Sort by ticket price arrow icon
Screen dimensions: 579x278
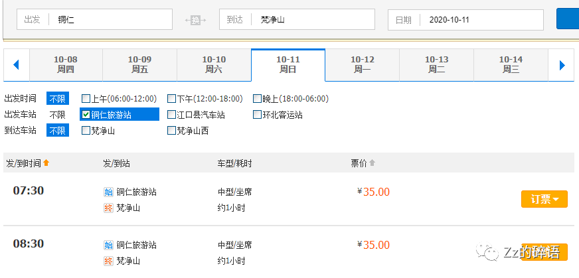372,163
